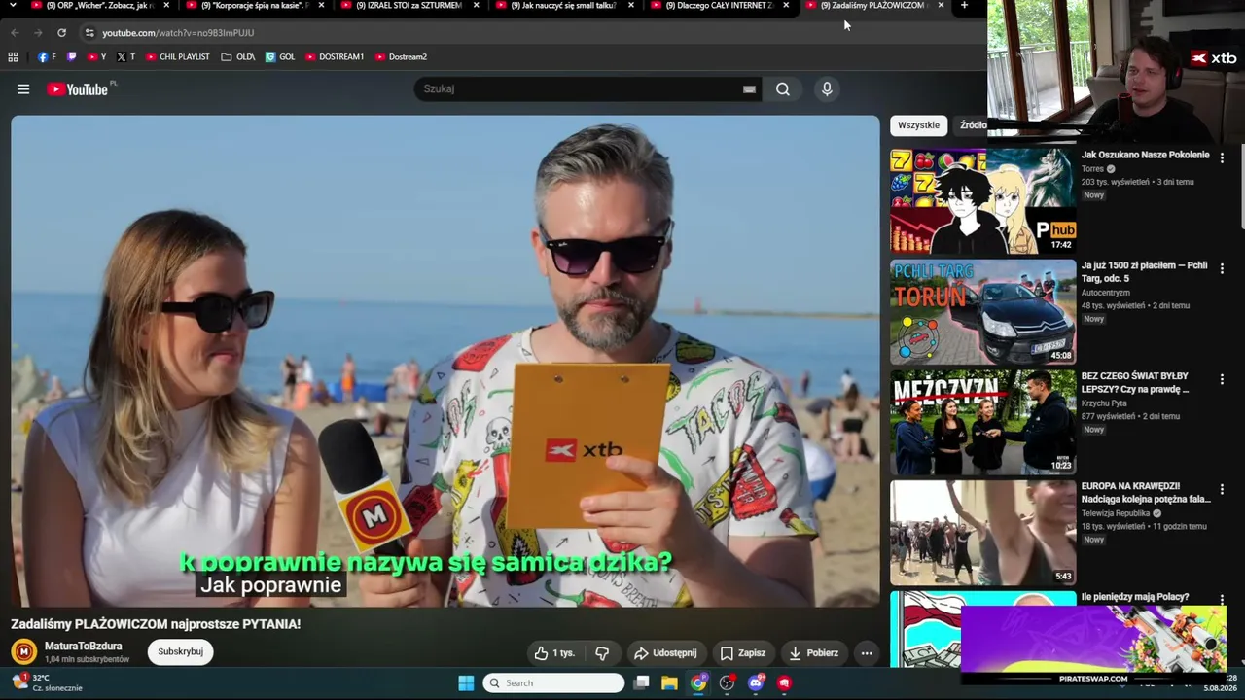Open Chrome apps grid in bookmarks bar
The height and width of the screenshot is (700, 1245).
click(x=13, y=57)
